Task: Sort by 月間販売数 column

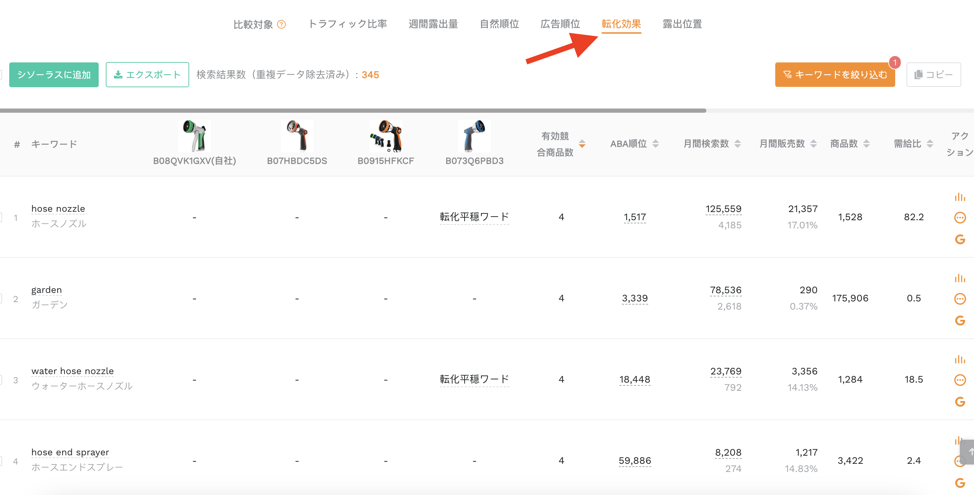Action: (x=813, y=144)
